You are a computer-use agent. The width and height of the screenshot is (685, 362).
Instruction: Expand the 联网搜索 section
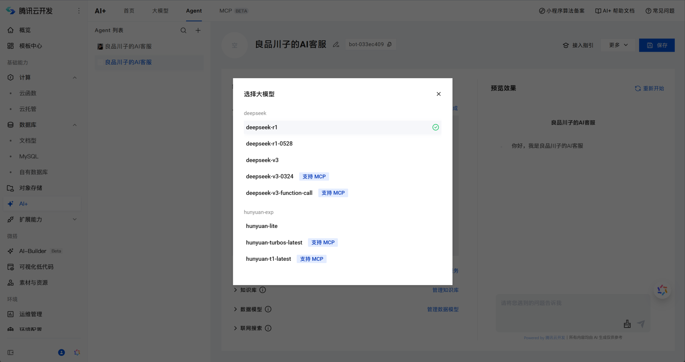tap(235, 328)
